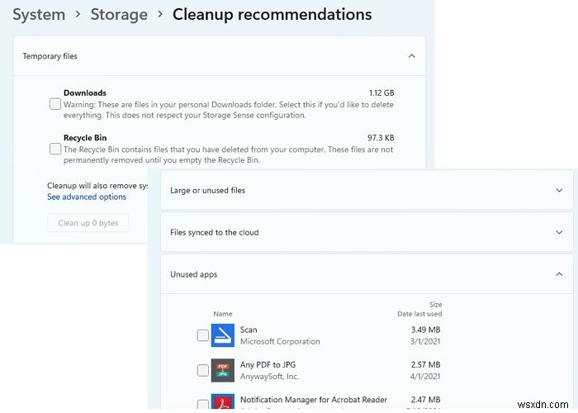578x413 pixels.
Task: Click the Scan app icon
Action: [x=223, y=335]
